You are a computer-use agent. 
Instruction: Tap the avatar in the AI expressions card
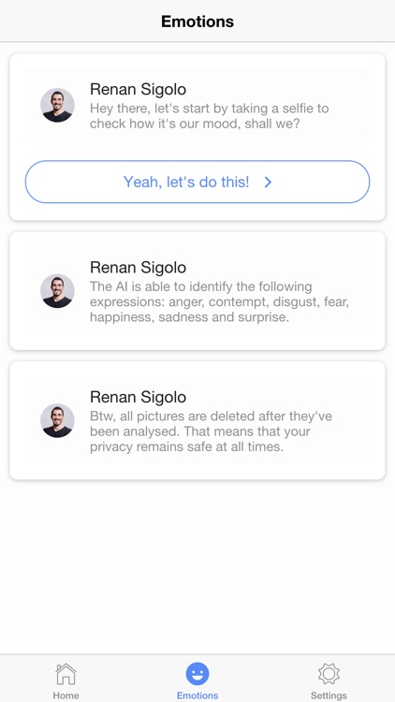pos(57,291)
